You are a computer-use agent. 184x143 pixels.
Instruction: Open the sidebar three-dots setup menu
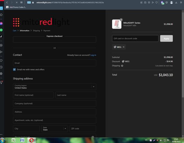[x=1, y=134]
